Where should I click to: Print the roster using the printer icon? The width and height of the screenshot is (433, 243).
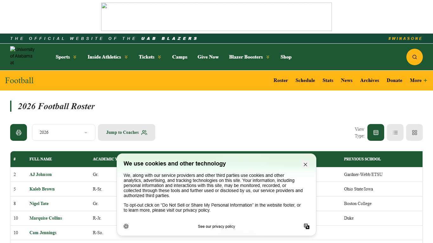(18, 132)
